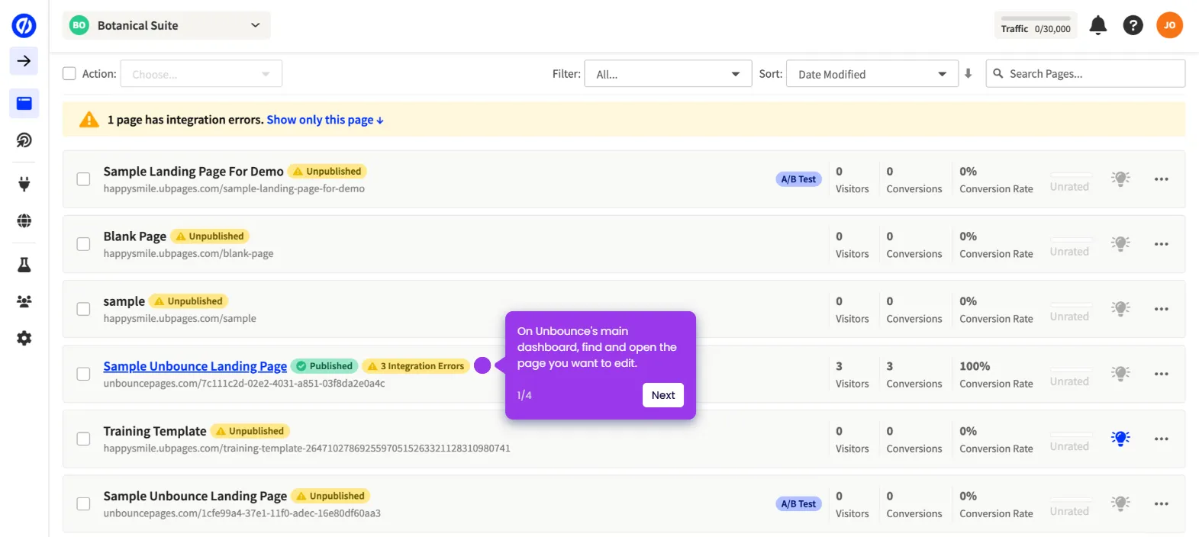Open more options for Sample Landing Page For Demo
Viewport: 1199px width, 537px height.
point(1161,179)
